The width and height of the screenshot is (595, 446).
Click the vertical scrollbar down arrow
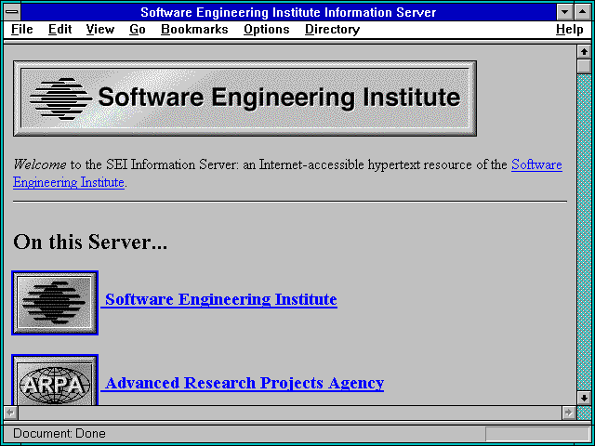coord(584,398)
